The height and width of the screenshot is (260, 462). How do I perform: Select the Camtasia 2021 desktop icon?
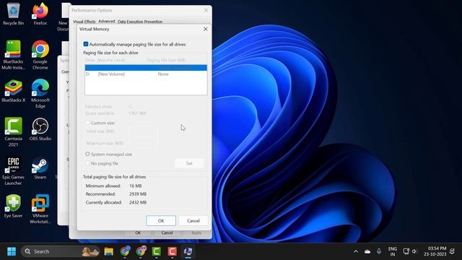(x=13, y=132)
